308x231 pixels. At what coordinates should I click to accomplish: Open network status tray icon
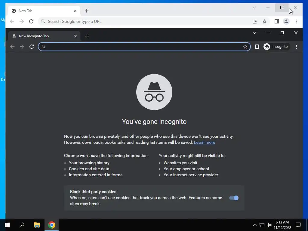[262, 225]
